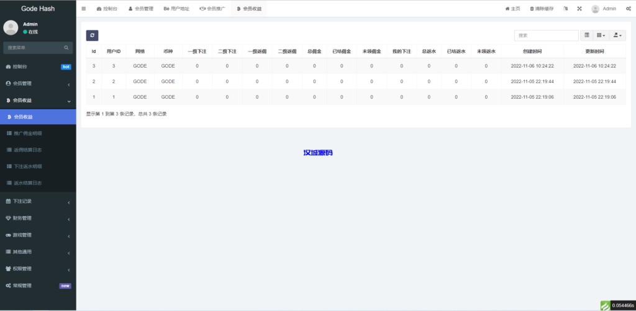
Task: Click the magnifier icon in sidebar search
Action: coord(66,47)
